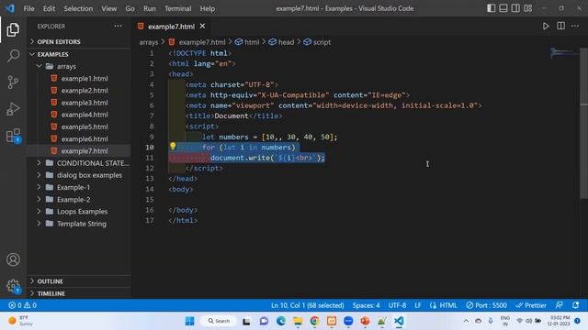Open Customize Layout icon in title bar

528,8
